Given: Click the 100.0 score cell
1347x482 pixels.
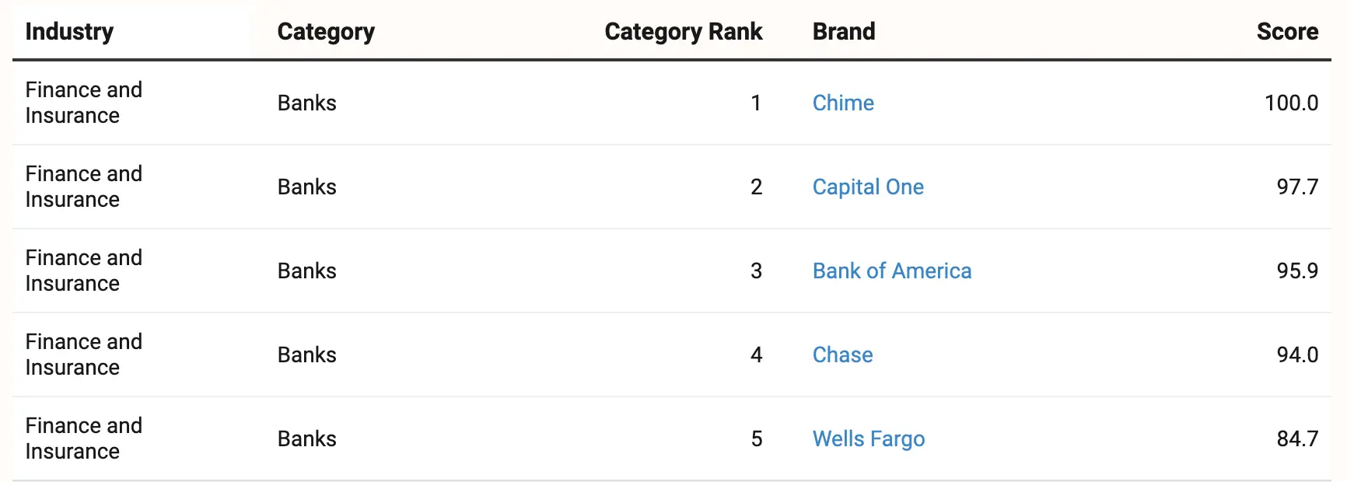Looking at the screenshot, I should [x=1291, y=103].
